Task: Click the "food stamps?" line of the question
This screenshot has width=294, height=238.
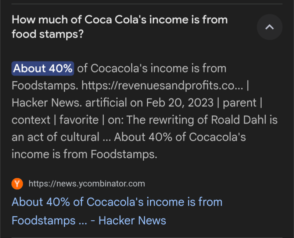Action: [x=47, y=34]
